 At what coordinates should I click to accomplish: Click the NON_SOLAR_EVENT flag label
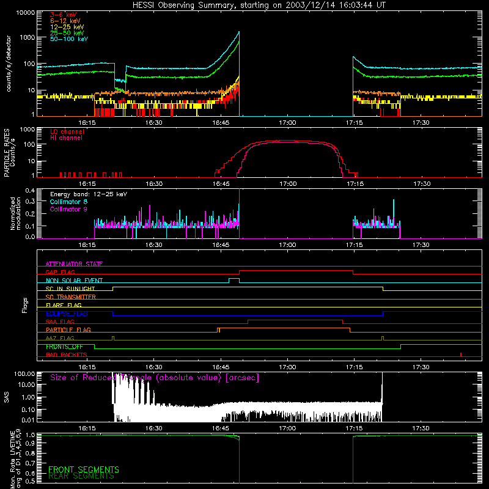(x=74, y=281)
